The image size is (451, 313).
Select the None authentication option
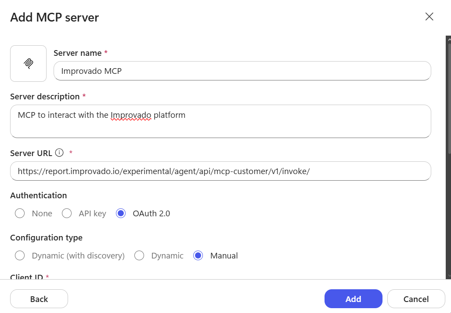(20, 213)
